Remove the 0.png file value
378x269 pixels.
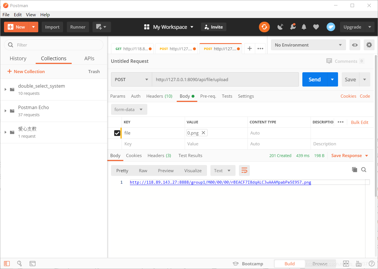[x=203, y=133]
